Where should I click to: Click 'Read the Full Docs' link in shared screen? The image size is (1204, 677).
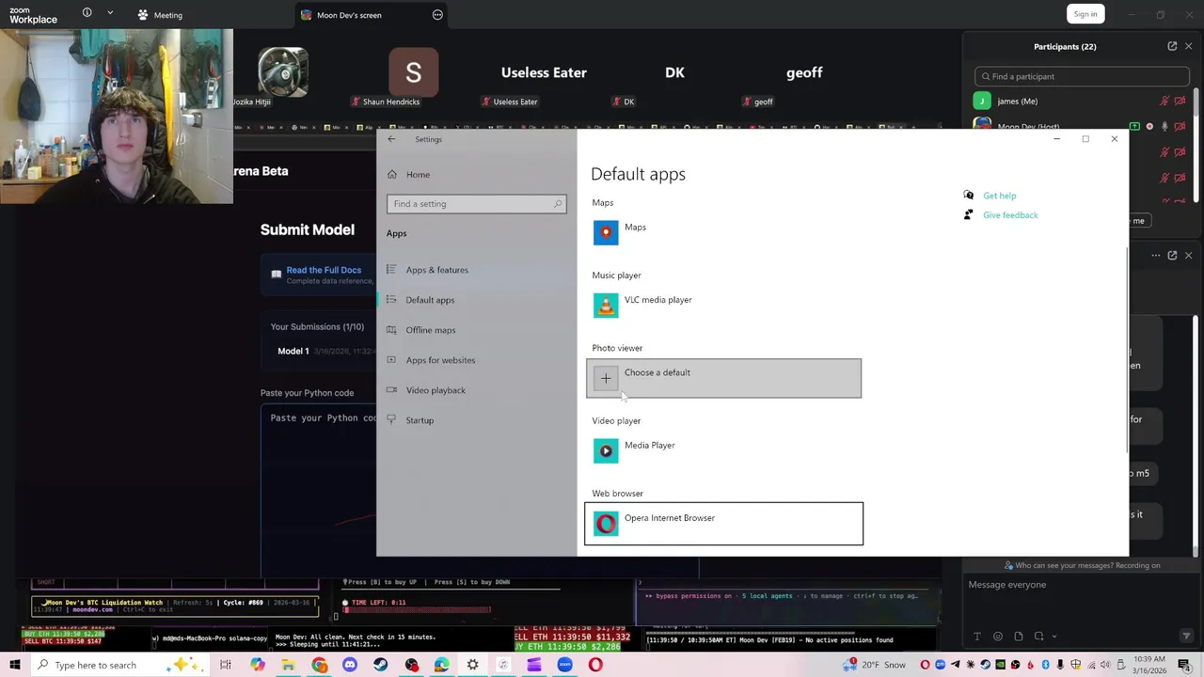click(324, 270)
